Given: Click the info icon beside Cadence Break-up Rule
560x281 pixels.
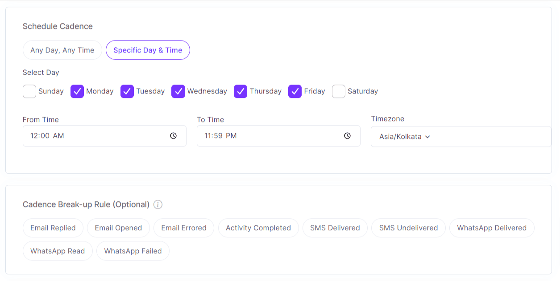Looking at the screenshot, I should pyautogui.click(x=158, y=204).
